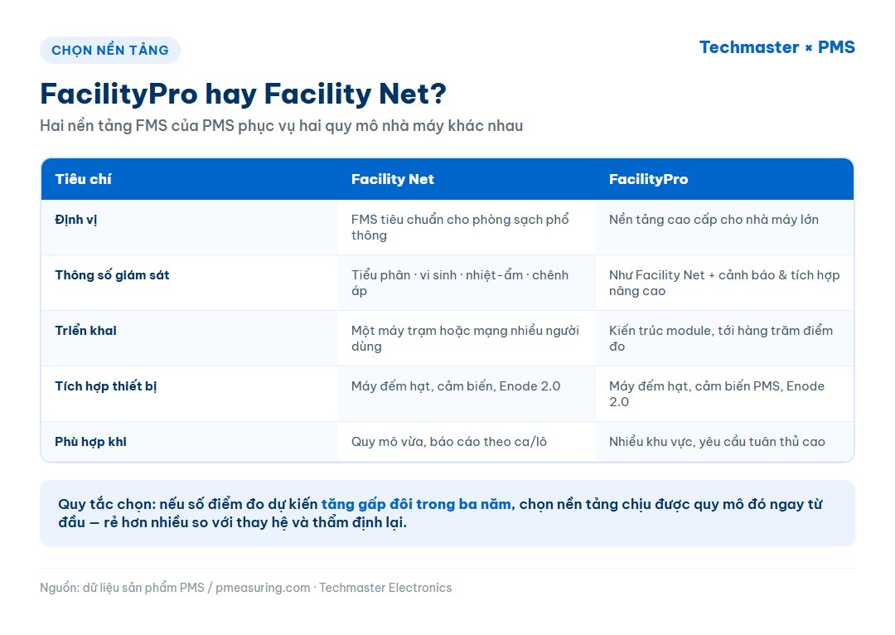Click the 'Phù hợp khi' row label
The height and width of the screenshot is (635, 895).
[x=91, y=442]
